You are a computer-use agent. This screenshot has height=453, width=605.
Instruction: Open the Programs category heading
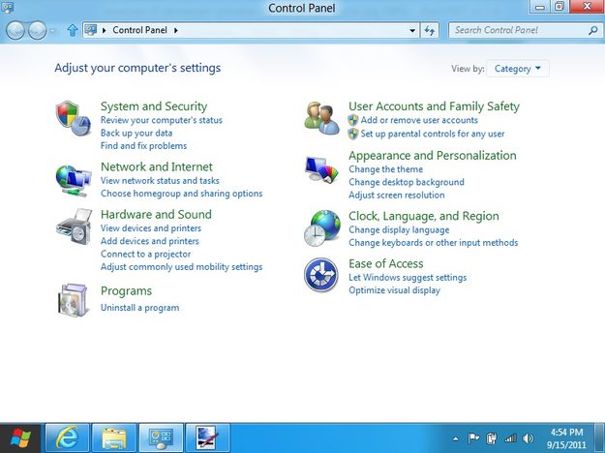pyautogui.click(x=126, y=291)
